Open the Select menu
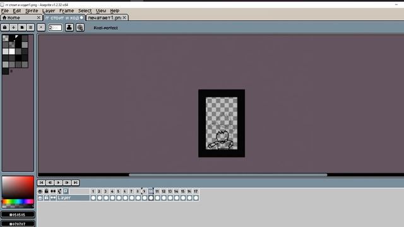Viewport: 404px width, 227px height. [x=85, y=11]
